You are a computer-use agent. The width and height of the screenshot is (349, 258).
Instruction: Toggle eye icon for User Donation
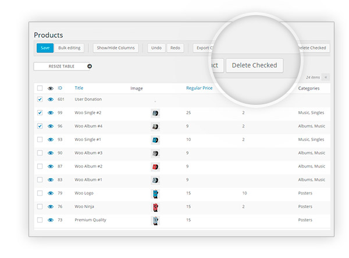pos(51,100)
